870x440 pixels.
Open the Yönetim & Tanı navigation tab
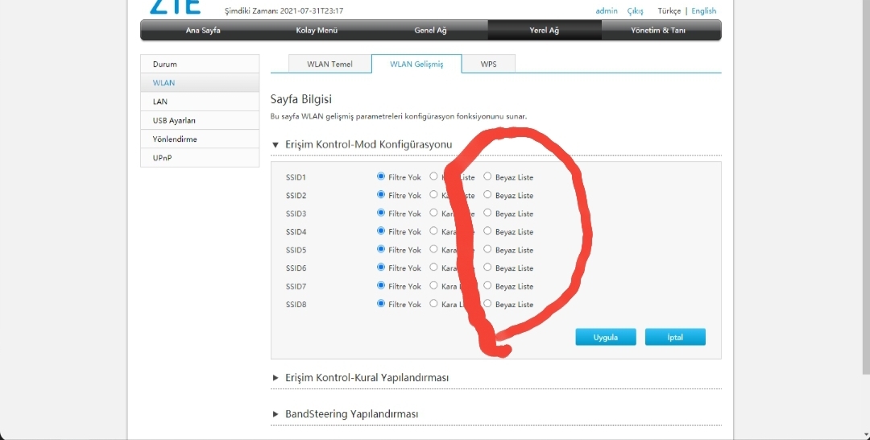(658, 31)
